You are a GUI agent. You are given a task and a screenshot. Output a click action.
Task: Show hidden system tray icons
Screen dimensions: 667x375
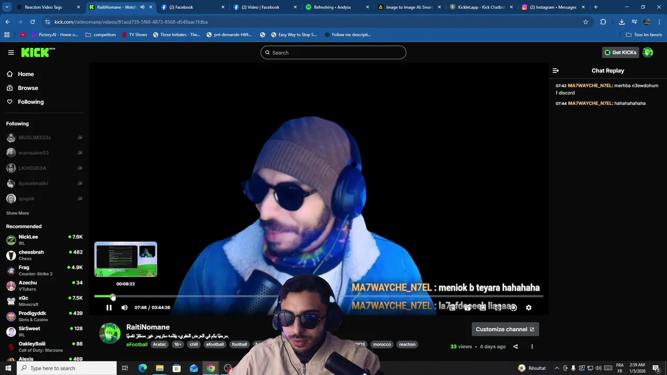(557, 368)
